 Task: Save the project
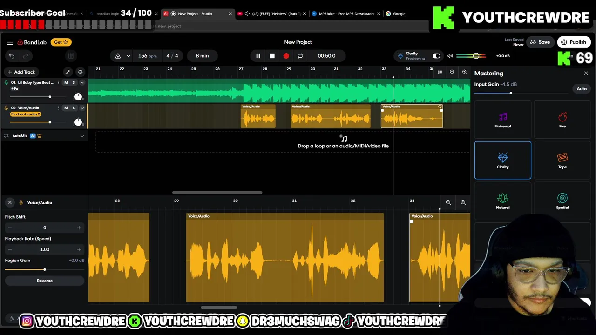pyautogui.click(x=540, y=42)
